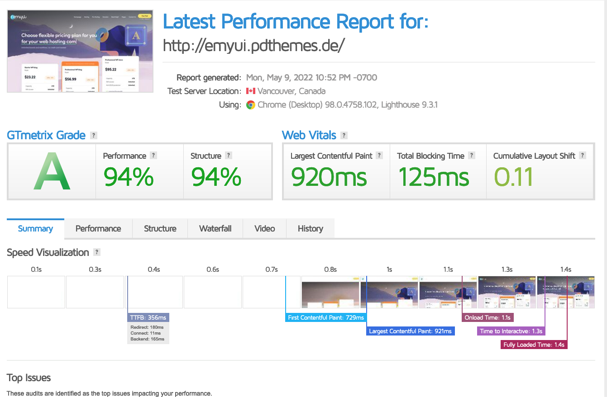Select the 0.8s filmstrip frame

(x=330, y=292)
